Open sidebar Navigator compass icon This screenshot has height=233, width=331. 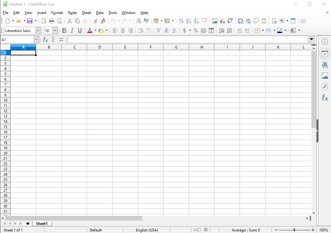pyautogui.click(x=325, y=86)
